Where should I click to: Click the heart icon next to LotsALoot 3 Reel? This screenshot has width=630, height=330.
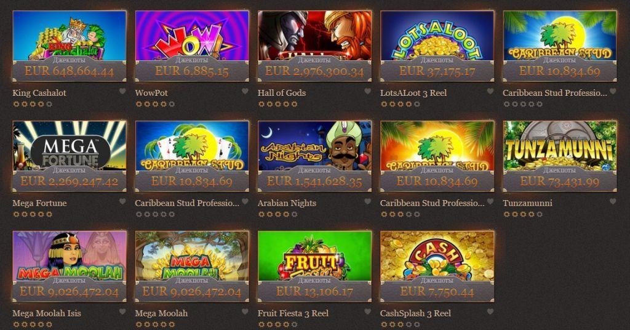pos(490,91)
